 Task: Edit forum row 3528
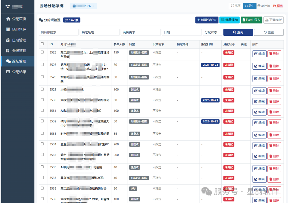tap(259, 78)
